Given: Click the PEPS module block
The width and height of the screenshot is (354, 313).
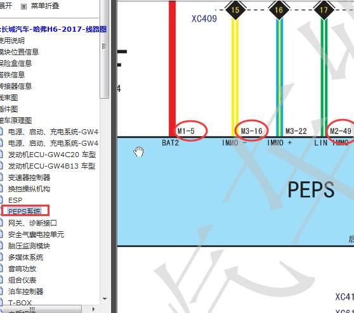Looking at the screenshot, I should (x=235, y=191).
